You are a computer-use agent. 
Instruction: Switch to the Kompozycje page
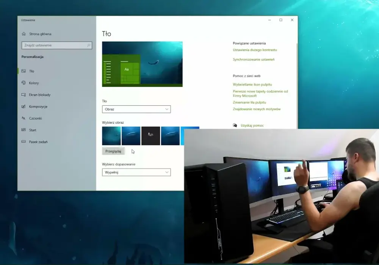[38, 107]
